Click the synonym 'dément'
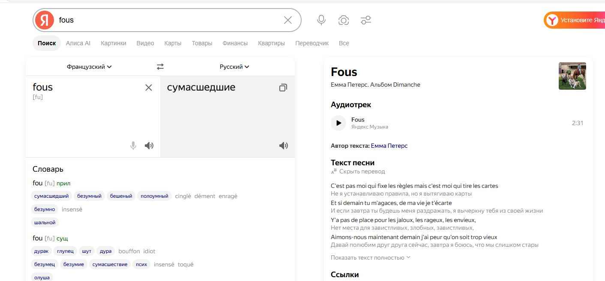Screen dimensions: 605x281 click(205, 196)
